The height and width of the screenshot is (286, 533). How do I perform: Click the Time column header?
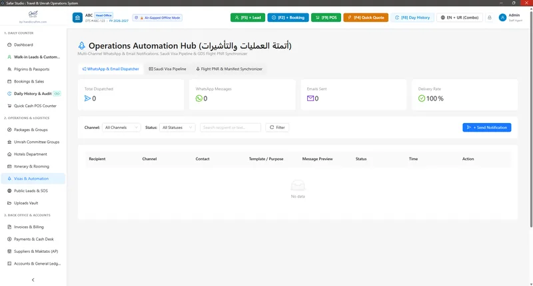[x=413, y=159]
